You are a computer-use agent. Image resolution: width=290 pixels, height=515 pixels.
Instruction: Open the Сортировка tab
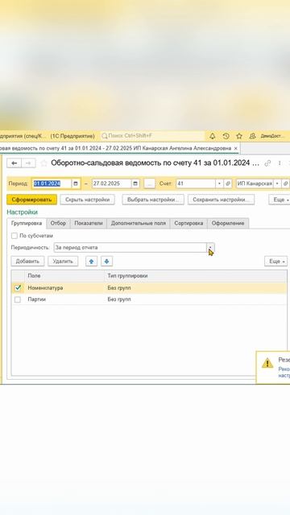pyautogui.click(x=188, y=224)
